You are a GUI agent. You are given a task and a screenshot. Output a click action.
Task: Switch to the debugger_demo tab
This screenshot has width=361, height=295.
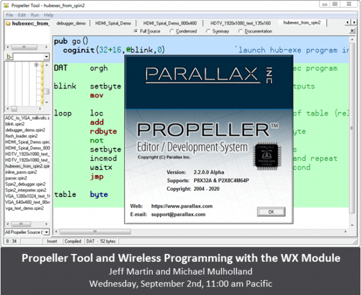(71, 23)
